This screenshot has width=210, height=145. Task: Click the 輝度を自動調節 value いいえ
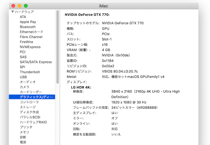click(116, 134)
